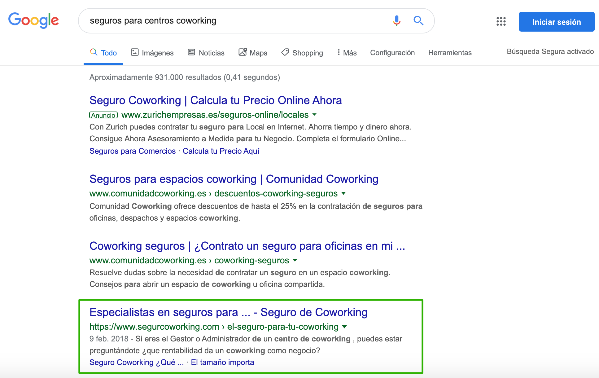
Task: Open Configuración settings menu
Action: [x=392, y=53]
